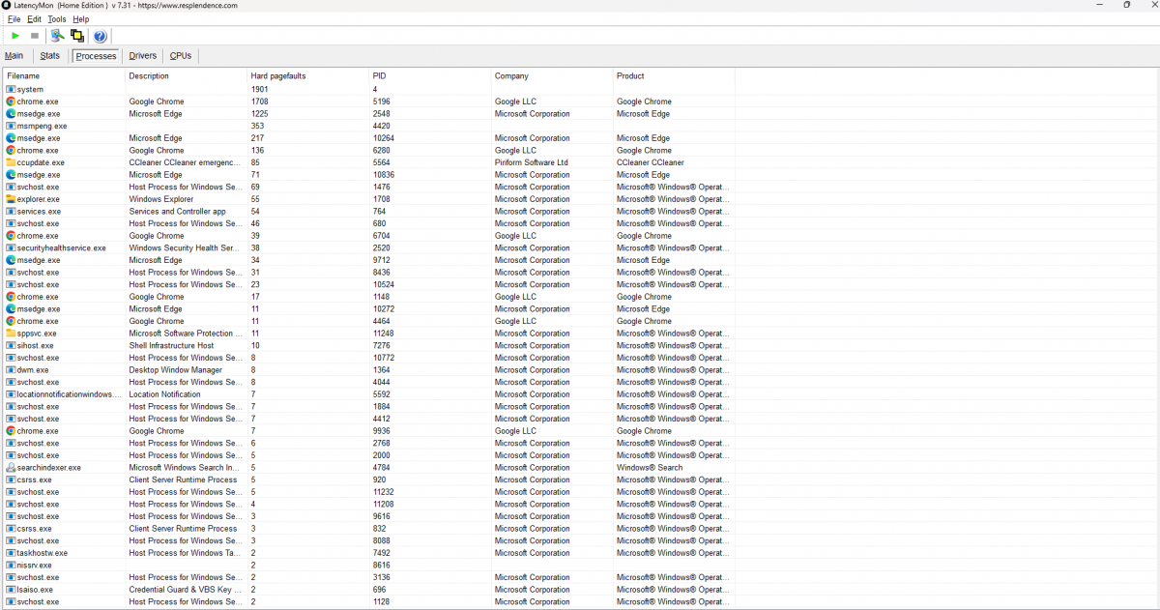Click the icon next to dwm.exe
1160x610 pixels.
click(11, 369)
